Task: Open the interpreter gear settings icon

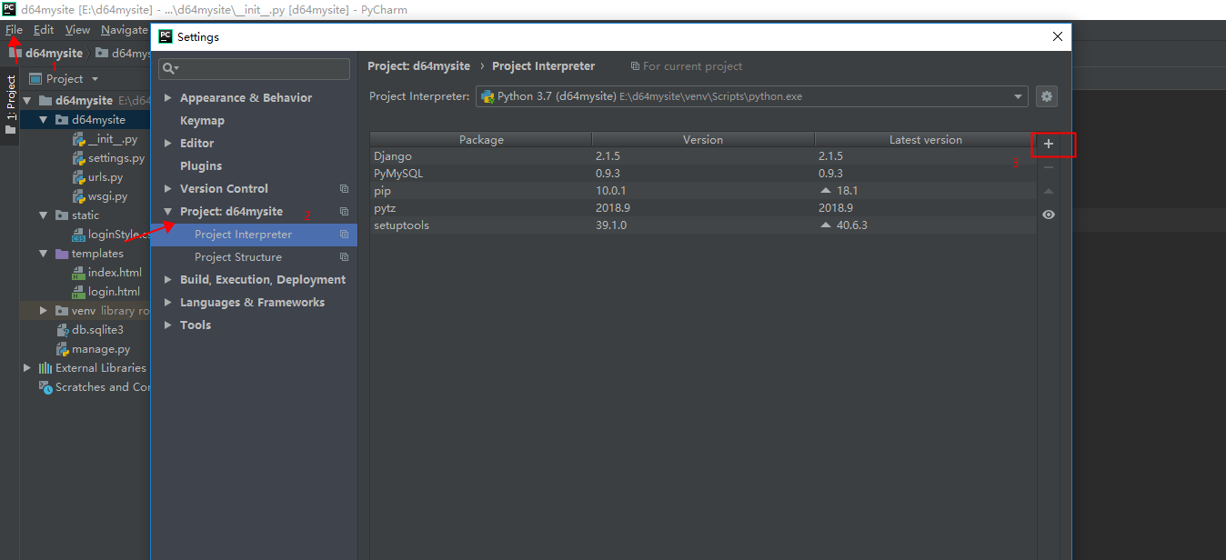Action: (1047, 96)
